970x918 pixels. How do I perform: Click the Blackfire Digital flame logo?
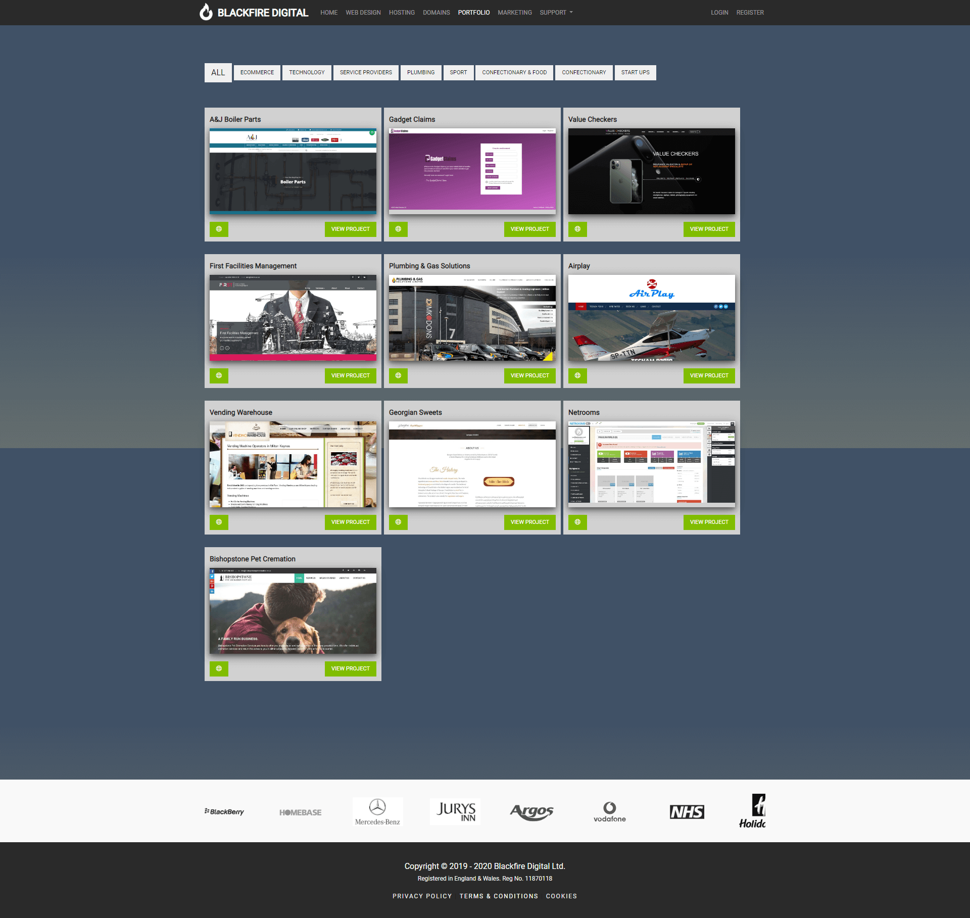point(206,12)
